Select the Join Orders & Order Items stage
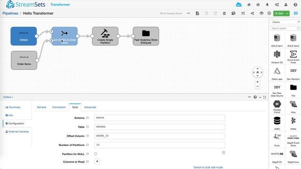This screenshot has width=301, height=169. pyautogui.click(x=64, y=36)
